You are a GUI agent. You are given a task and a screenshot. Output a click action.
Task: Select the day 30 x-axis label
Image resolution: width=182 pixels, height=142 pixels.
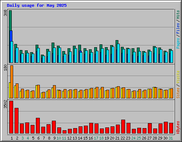(165, 138)
